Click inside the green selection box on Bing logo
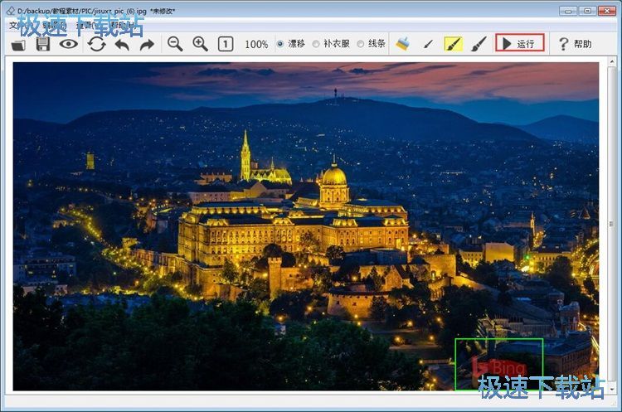622x412 pixels. [x=498, y=364]
